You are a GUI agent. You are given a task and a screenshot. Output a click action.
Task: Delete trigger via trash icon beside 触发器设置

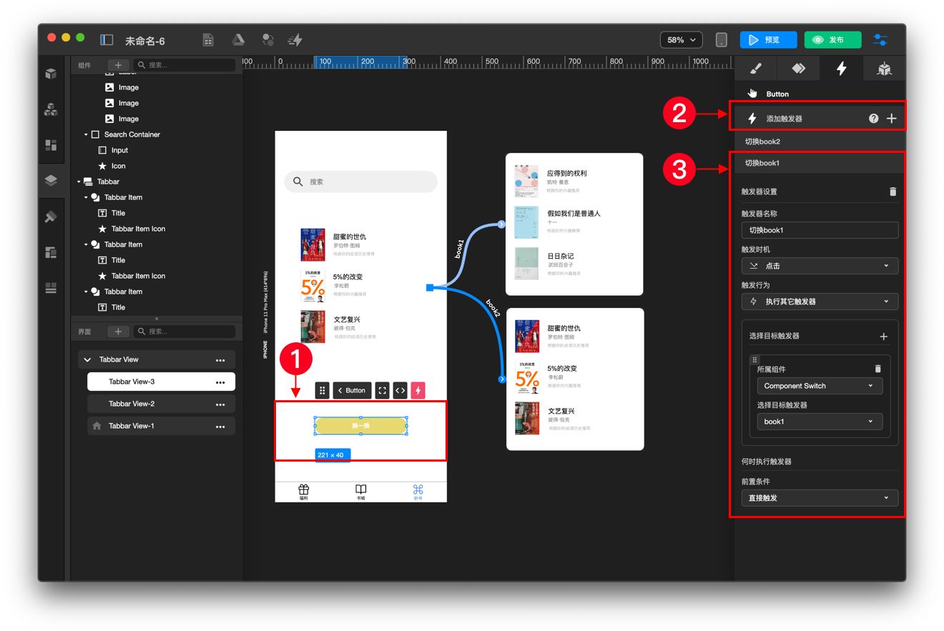click(893, 192)
